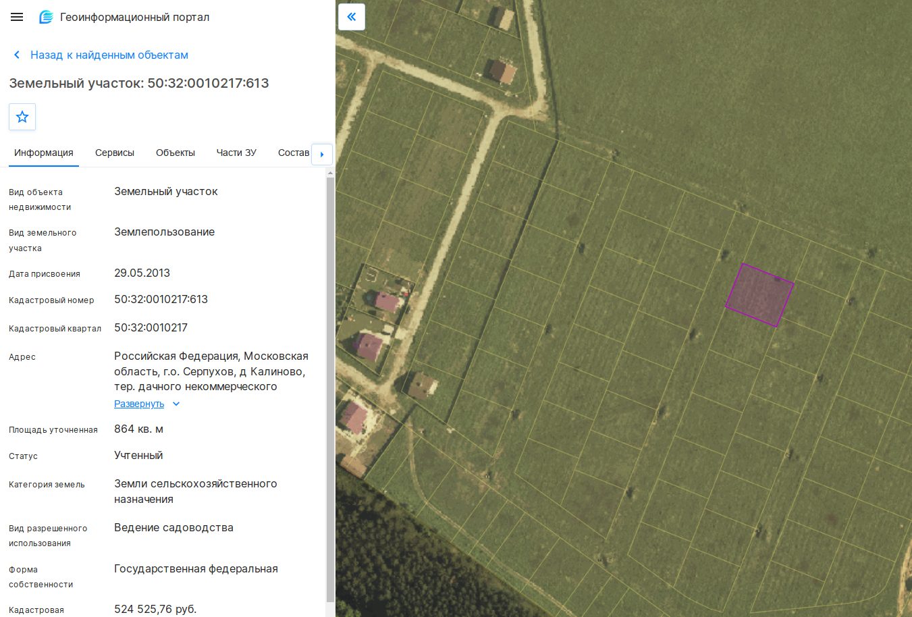Go back using the left arrow icon

(x=17, y=55)
